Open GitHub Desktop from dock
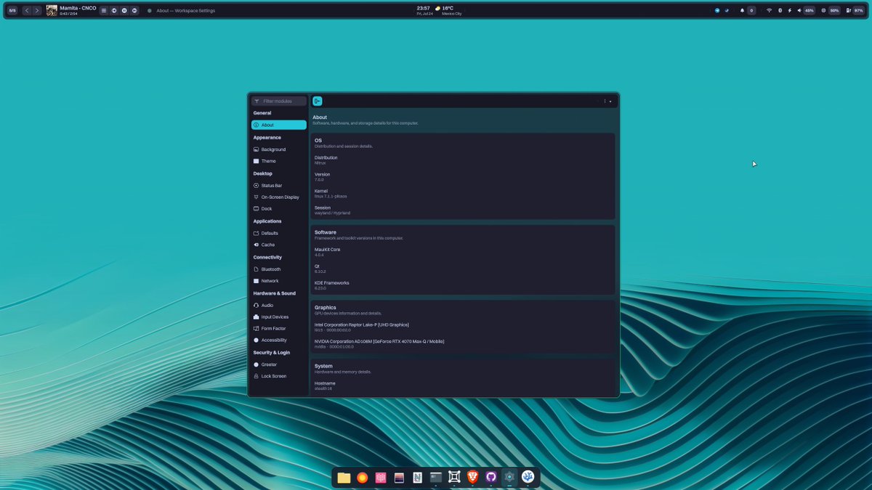872x490 pixels. tap(490, 477)
